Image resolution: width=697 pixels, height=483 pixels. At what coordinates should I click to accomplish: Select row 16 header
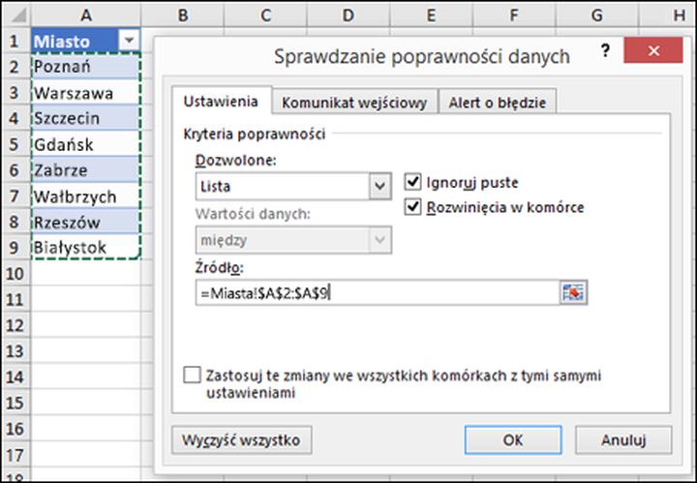click(x=15, y=429)
